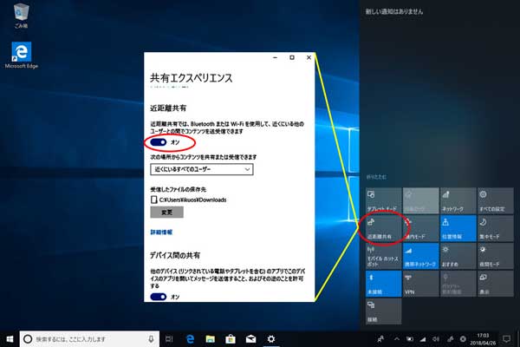Viewport: 520px width, 347px height.
Task: Toggle the Bluetooth 未接続 tile
Action: point(383,284)
